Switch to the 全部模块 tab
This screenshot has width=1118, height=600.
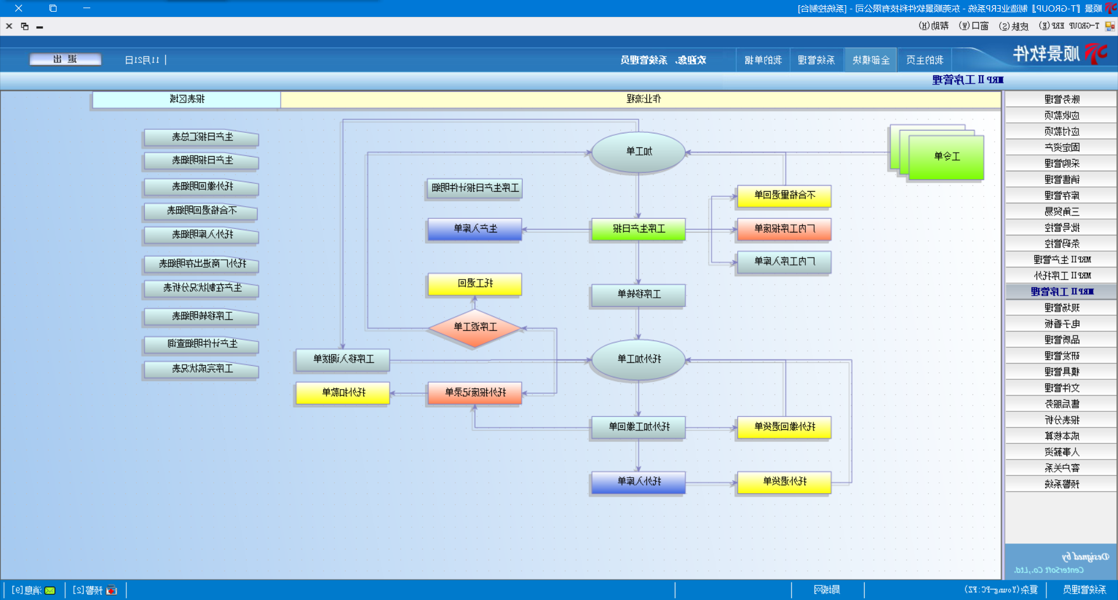point(871,60)
